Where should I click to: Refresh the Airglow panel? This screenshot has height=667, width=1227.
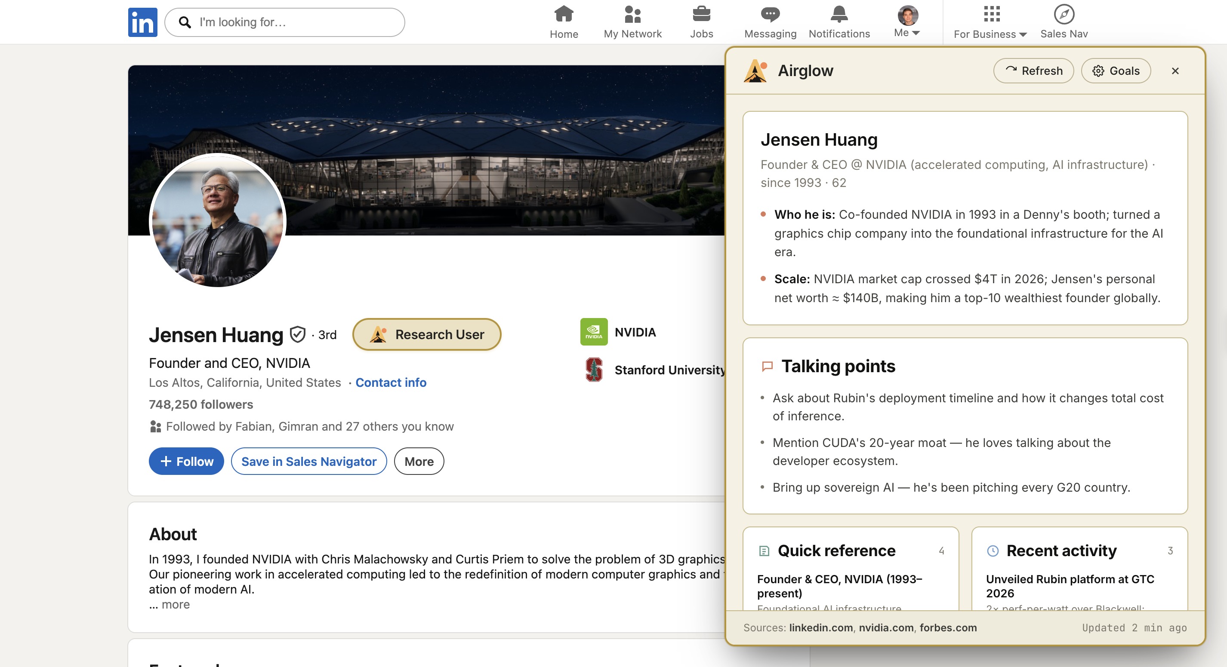point(1033,71)
